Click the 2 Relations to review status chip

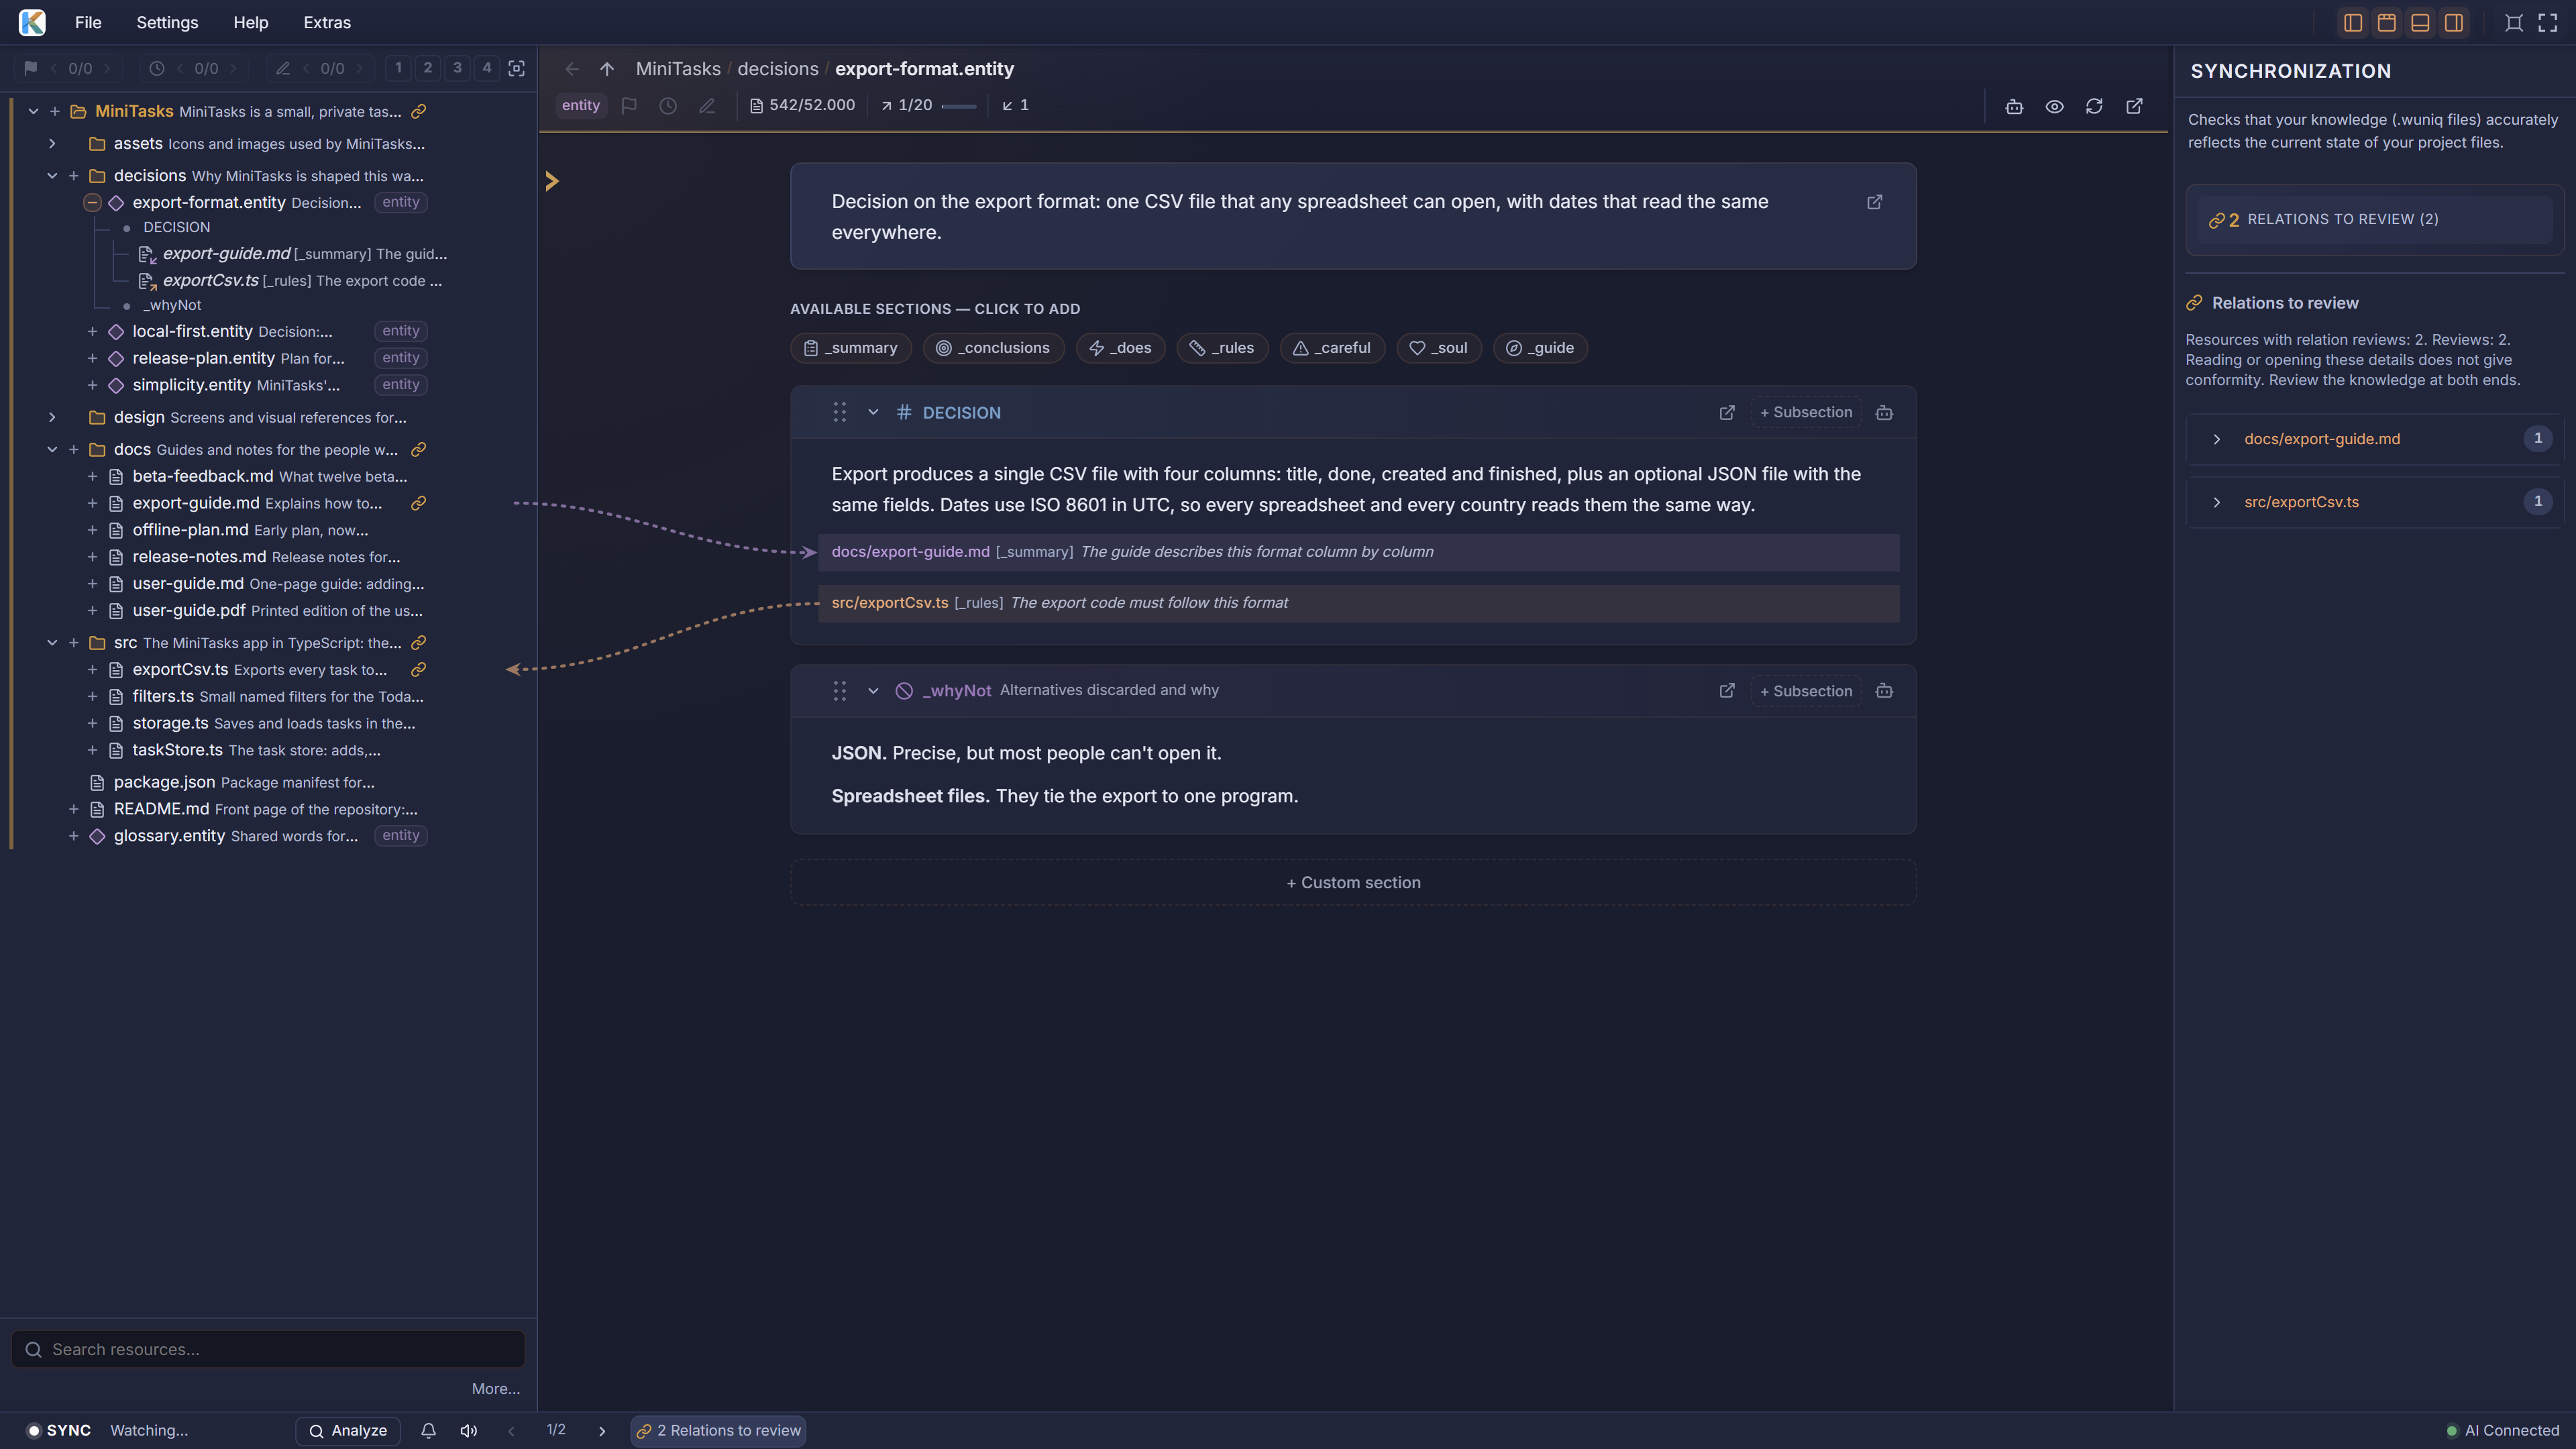718,1431
